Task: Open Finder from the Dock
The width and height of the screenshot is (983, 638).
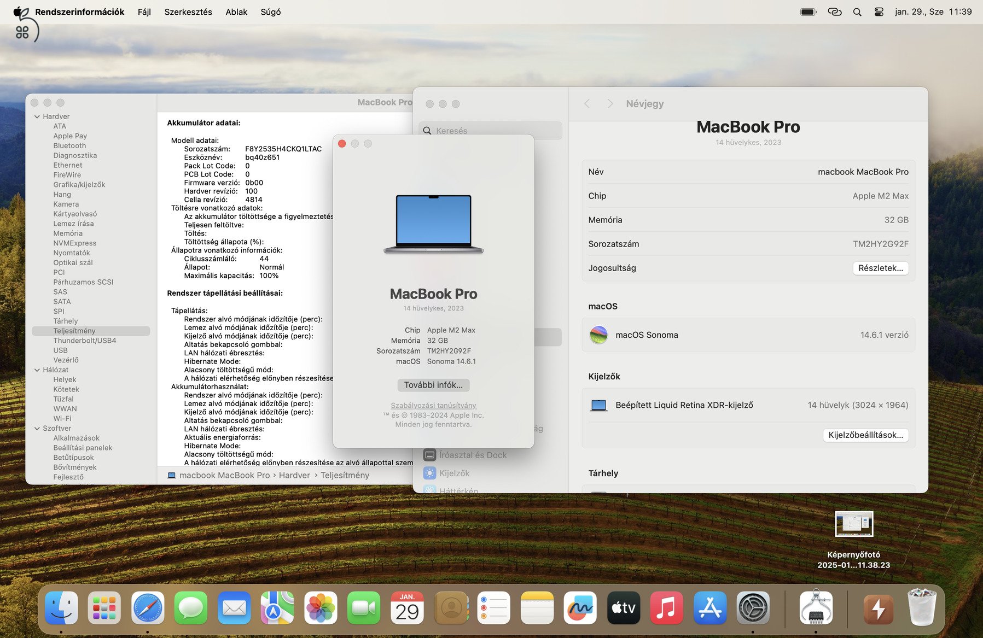Action: 61,607
